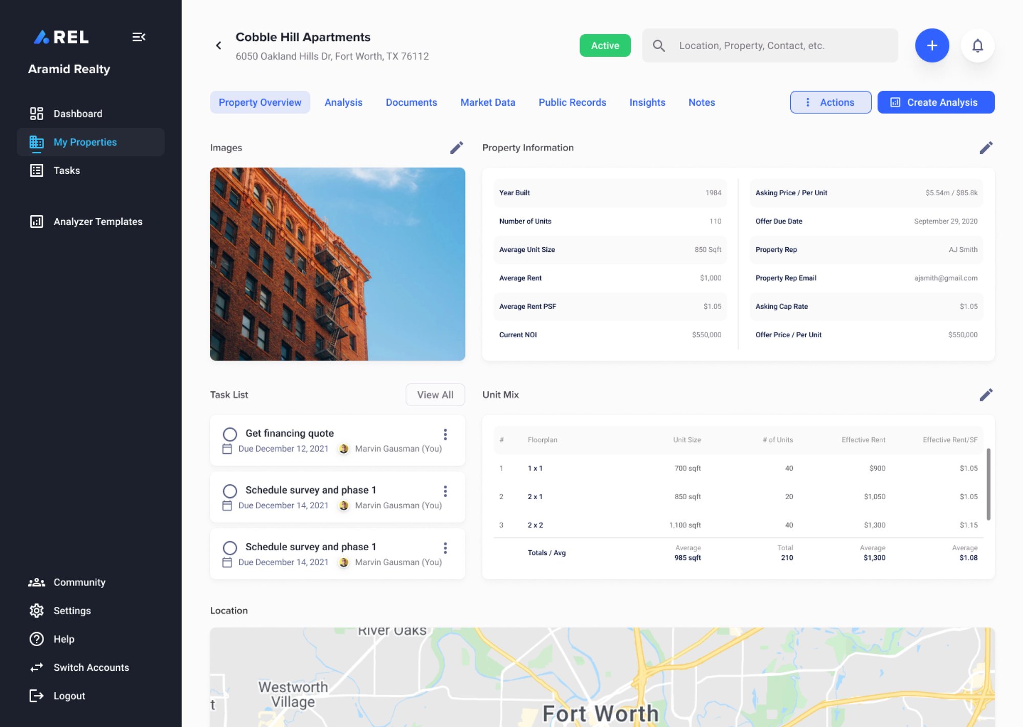Check off second Schedule survey task
This screenshot has height=727, width=1023.
(x=230, y=491)
